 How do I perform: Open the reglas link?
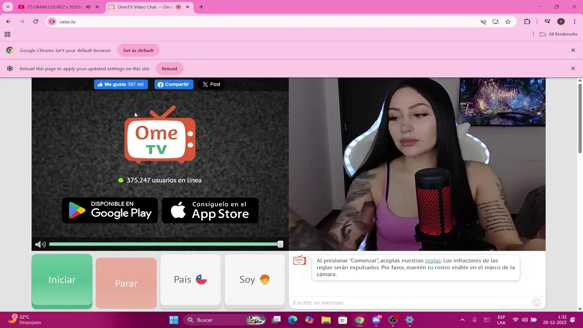point(433,261)
